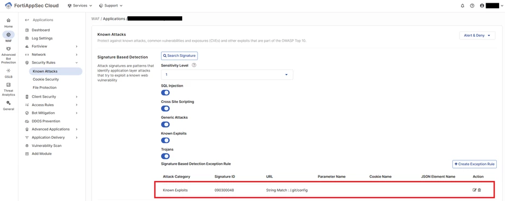Open the help question mark icon
The image size is (505, 201).
pyautogui.click(x=472, y=6)
